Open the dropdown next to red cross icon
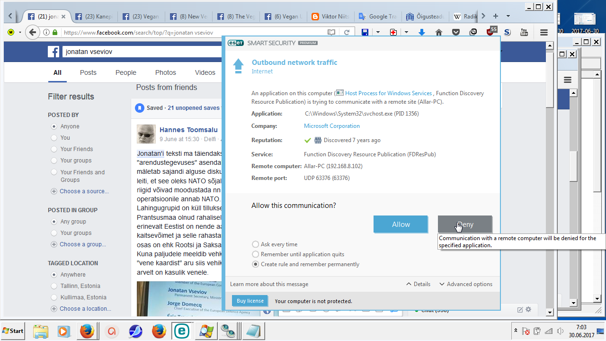 tap(407, 32)
